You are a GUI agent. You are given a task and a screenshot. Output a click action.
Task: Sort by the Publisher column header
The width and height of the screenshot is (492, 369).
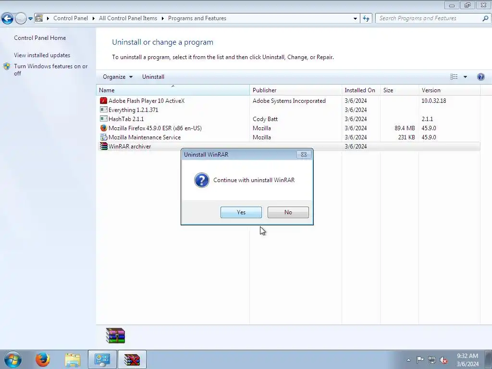pyautogui.click(x=295, y=90)
